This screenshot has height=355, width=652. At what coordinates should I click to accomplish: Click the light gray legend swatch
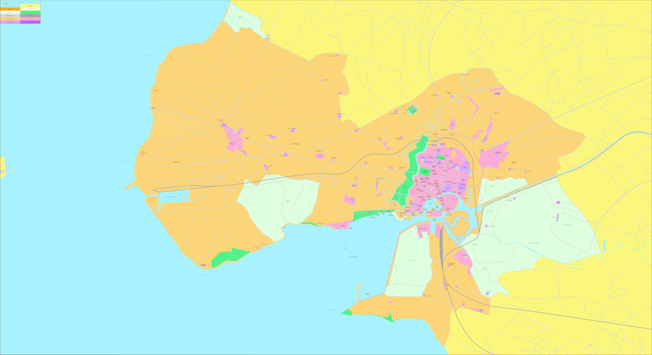click(x=10, y=16)
